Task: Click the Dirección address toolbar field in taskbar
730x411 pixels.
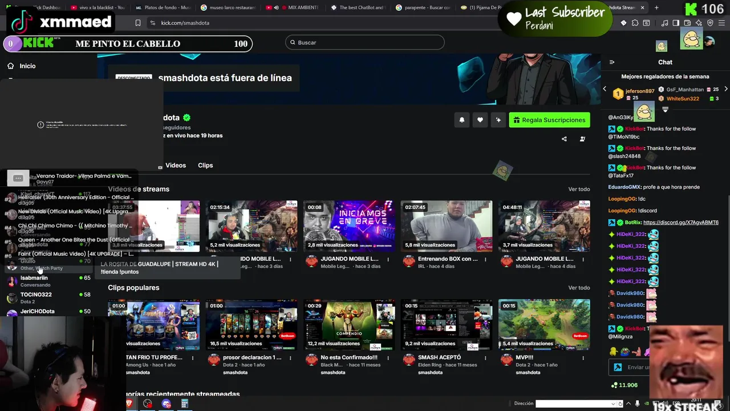Action: pyautogui.click(x=576, y=404)
